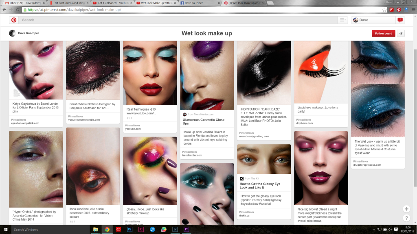The width and height of the screenshot is (417, 234).
Task: Open the red notifications icon
Action: (400, 20)
